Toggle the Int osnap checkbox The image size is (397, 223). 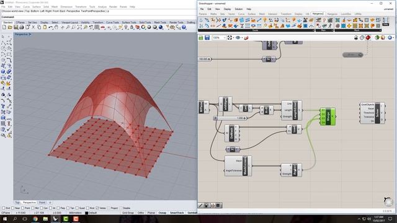(x=50, y=208)
